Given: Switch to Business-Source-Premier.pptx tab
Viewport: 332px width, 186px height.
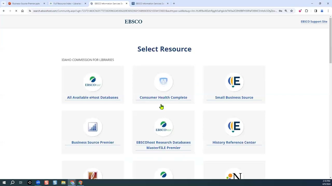Looking at the screenshot, I should click(26, 4).
